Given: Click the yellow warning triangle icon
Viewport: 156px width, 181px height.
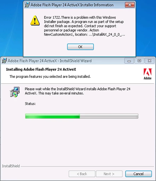Looking at the screenshot, I should click(35, 20).
